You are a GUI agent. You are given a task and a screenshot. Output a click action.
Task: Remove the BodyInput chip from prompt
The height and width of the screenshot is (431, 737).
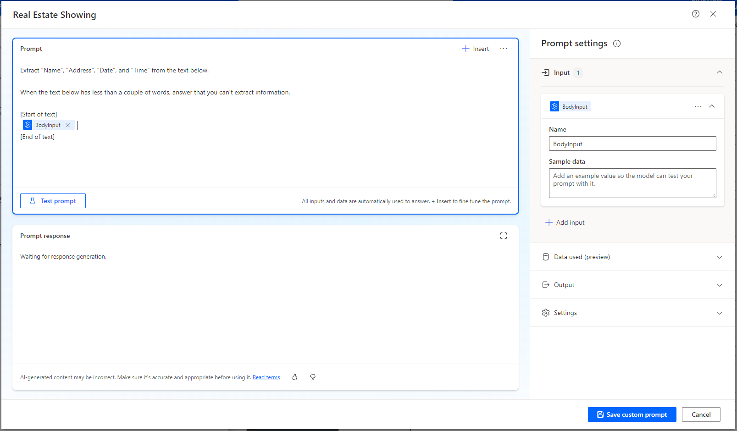[67, 125]
